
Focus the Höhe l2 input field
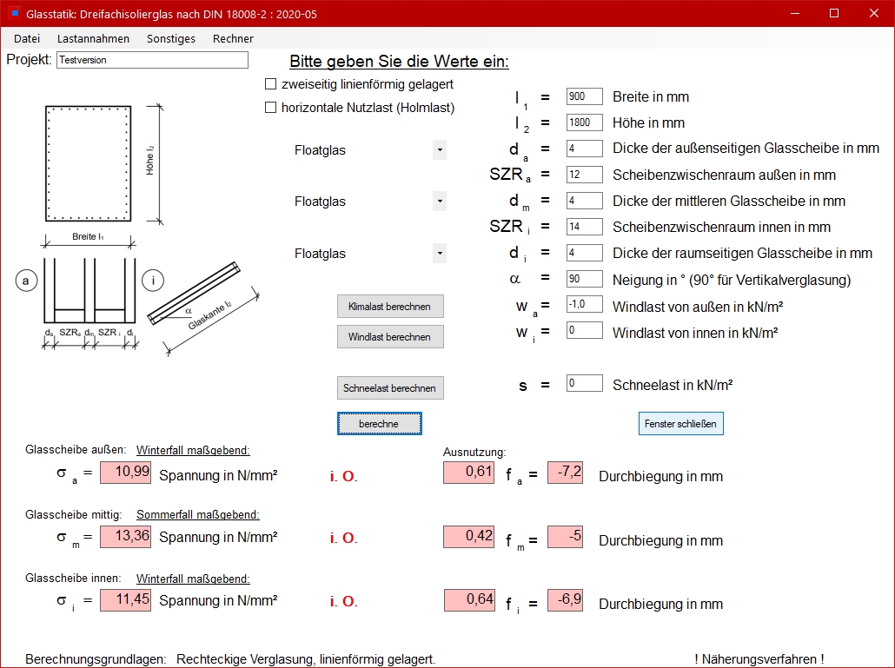coord(585,122)
